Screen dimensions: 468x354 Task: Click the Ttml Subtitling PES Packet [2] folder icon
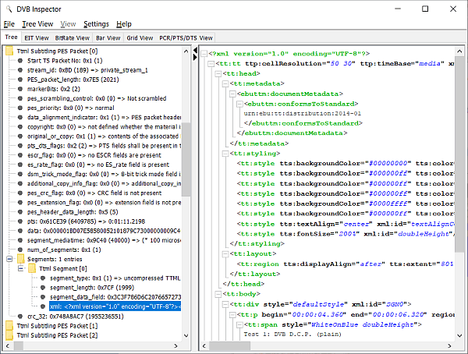click(x=9, y=335)
